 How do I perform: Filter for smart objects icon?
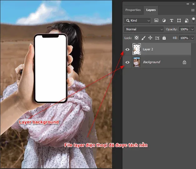186,21
